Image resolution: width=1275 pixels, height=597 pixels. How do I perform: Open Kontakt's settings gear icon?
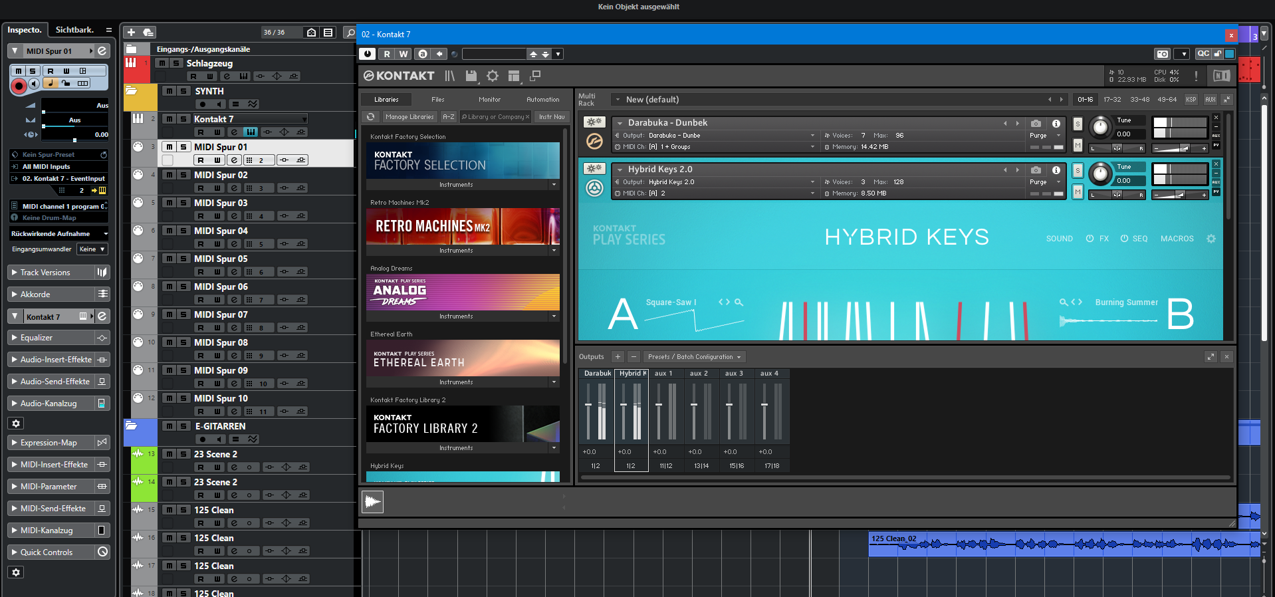[x=493, y=76]
